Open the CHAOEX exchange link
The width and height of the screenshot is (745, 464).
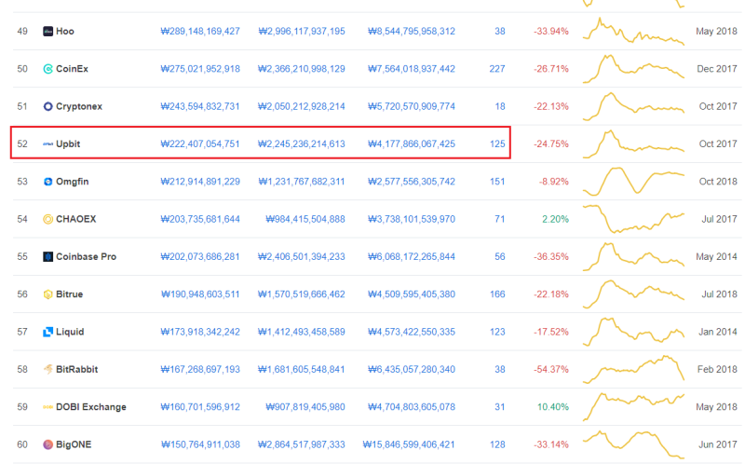[76, 219]
